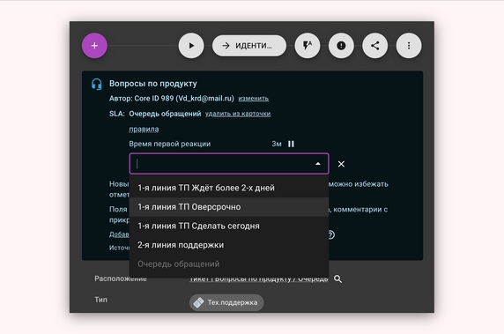
Task: Click the Автор: Core ID 989 text
Action: [172, 99]
